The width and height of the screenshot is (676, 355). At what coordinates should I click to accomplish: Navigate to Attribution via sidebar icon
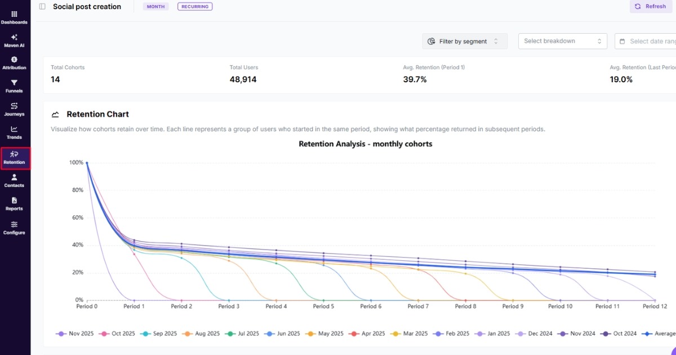[x=15, y=62]
